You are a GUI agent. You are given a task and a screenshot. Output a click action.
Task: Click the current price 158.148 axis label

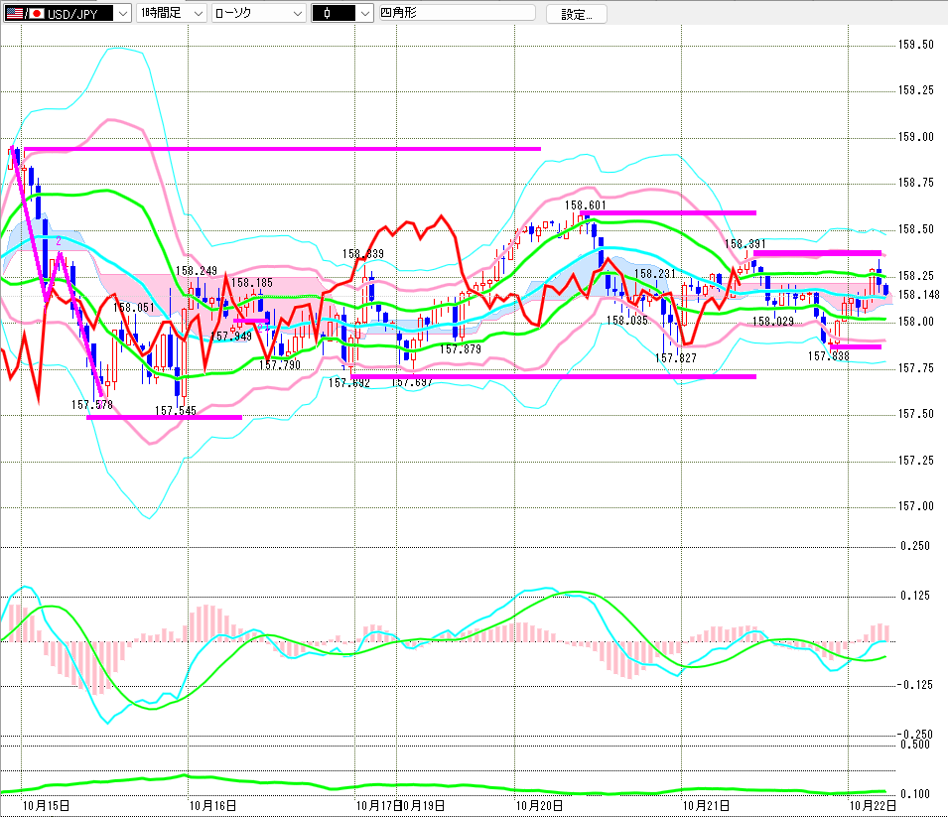coord(919,295)
